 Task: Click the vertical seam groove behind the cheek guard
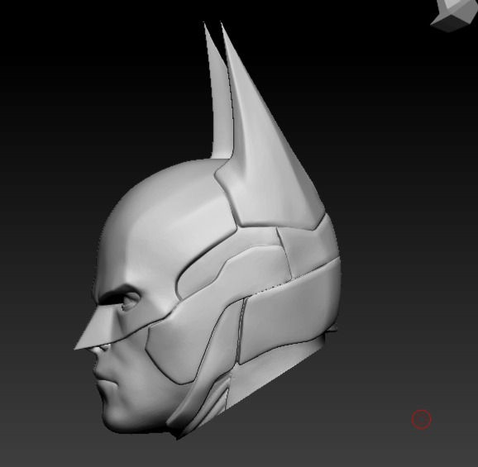(x=240, y=329)
